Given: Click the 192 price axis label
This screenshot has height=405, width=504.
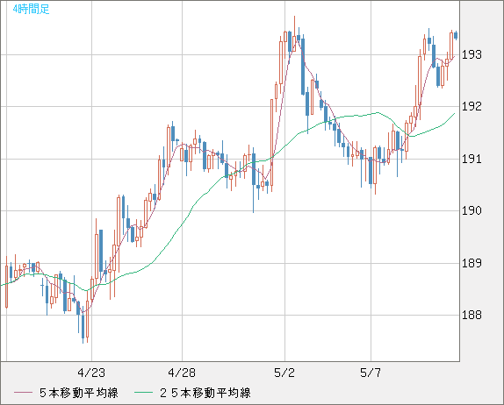Looking at the screenshot, I should 472,106.
